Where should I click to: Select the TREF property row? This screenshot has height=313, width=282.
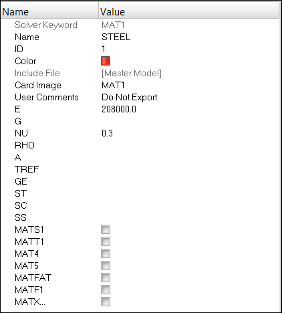point(140,169)
